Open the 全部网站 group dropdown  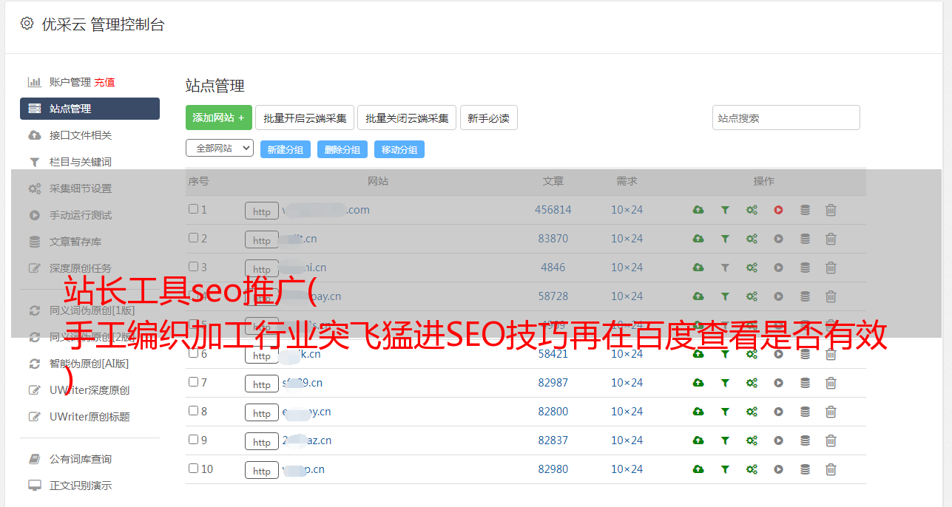click(x=220, y=149)
